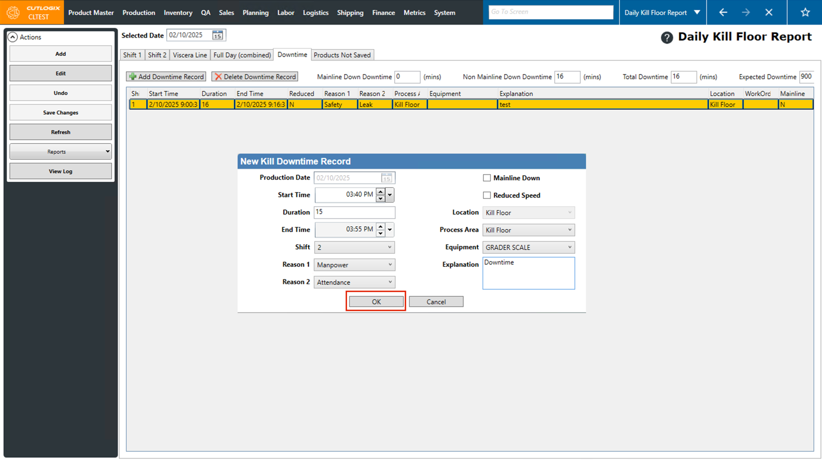Click the Save Changes button

tap(60, 113)
